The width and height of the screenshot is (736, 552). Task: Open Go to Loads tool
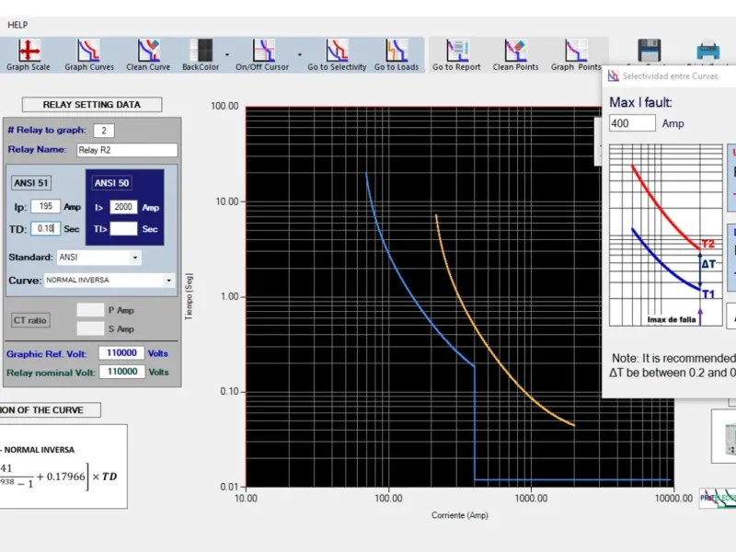coord(397,55)
